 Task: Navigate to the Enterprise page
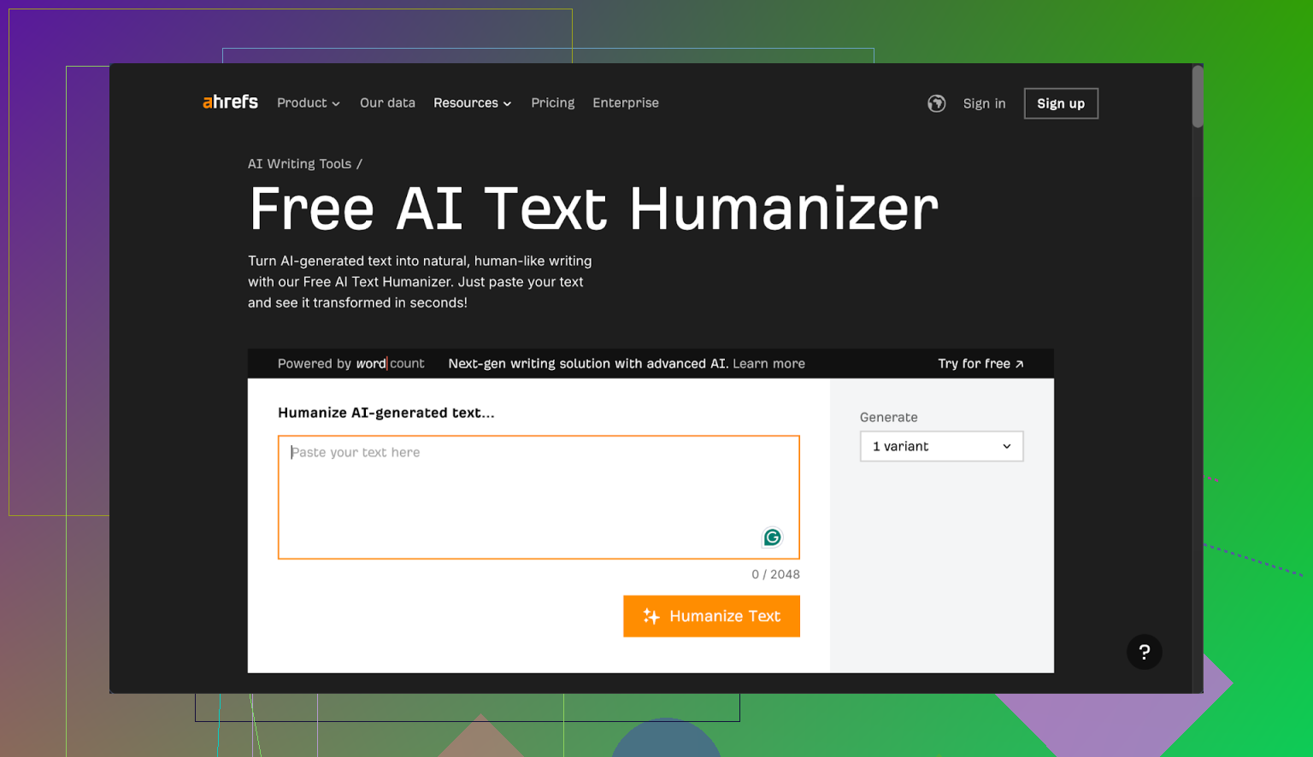[626, 103]
